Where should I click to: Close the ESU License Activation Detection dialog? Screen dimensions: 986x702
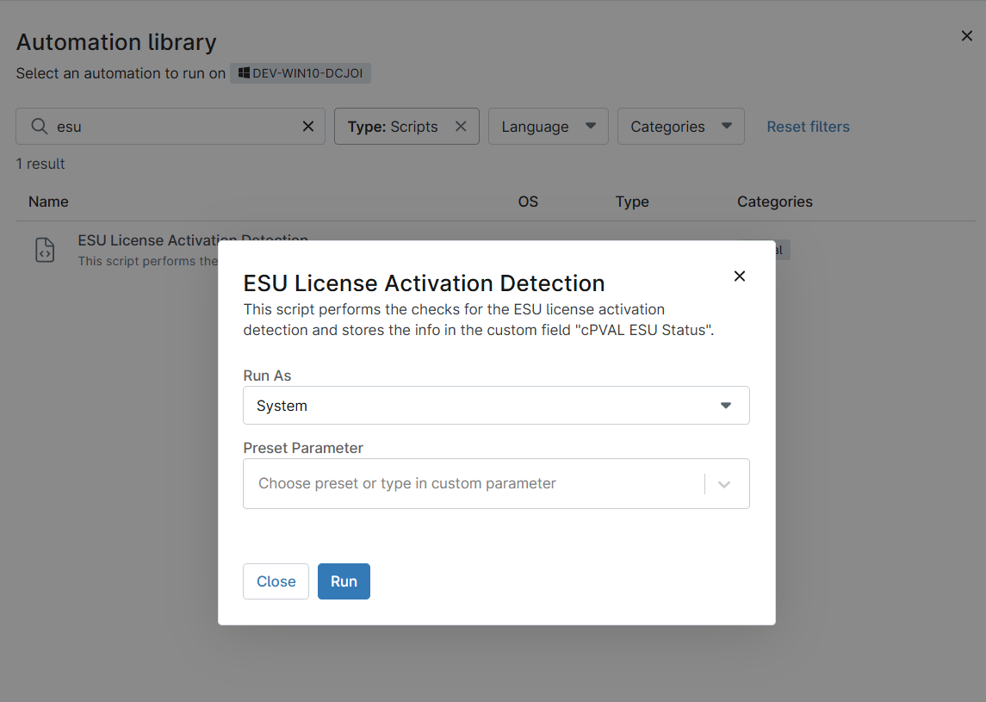pyautogui.click(x=739, y=276)
